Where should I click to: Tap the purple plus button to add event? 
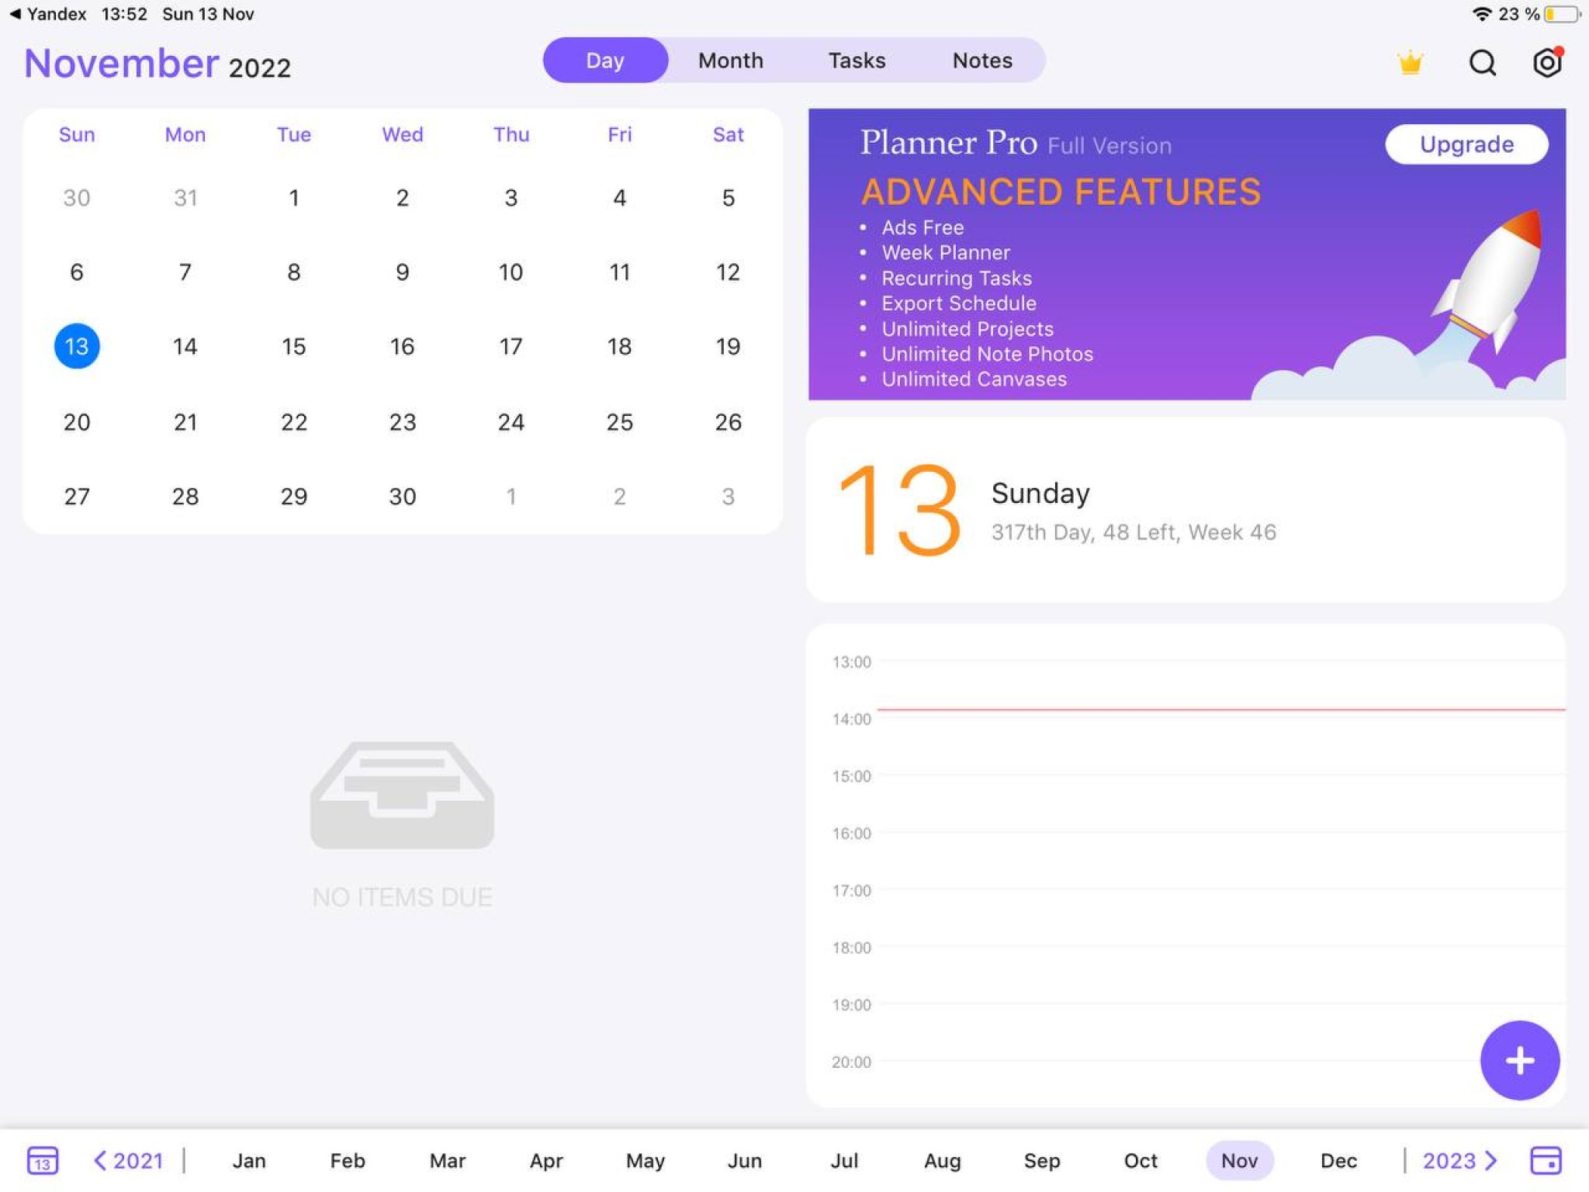(1519, 1061)
